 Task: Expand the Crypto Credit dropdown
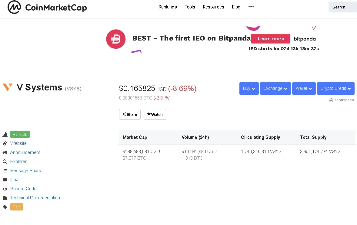tap(335, 89)
